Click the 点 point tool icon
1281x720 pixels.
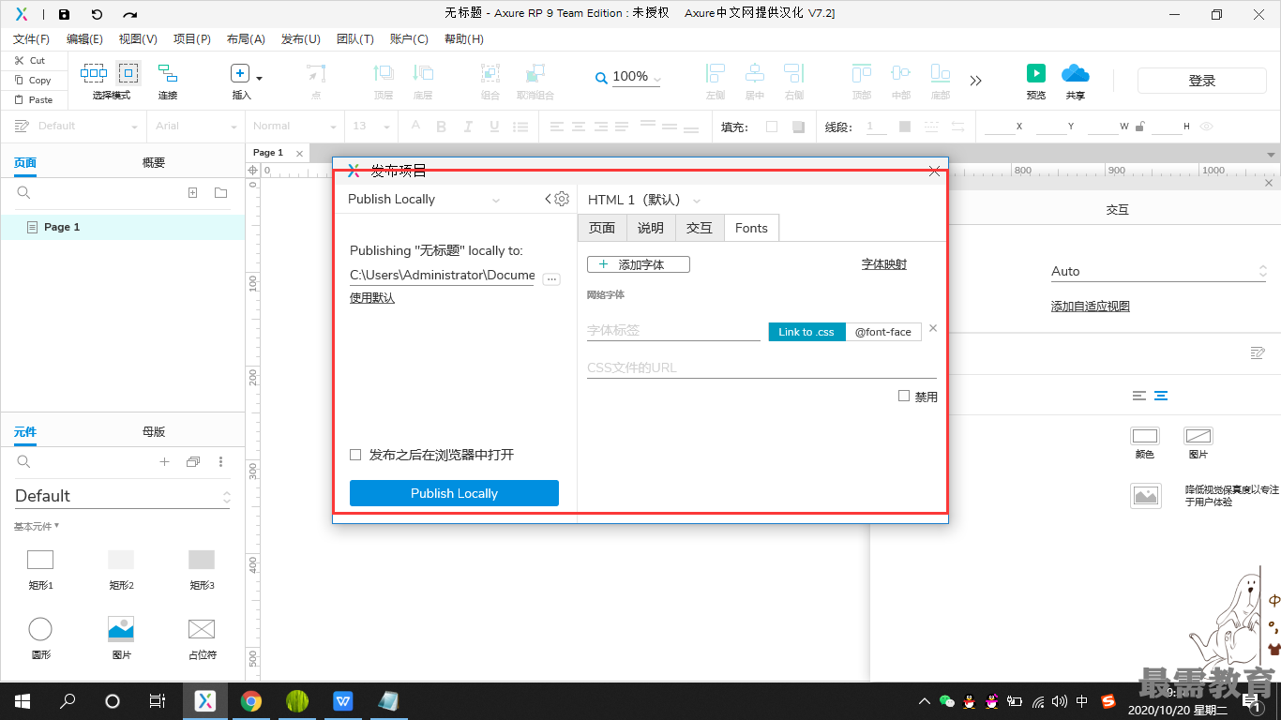click(316, 73)
